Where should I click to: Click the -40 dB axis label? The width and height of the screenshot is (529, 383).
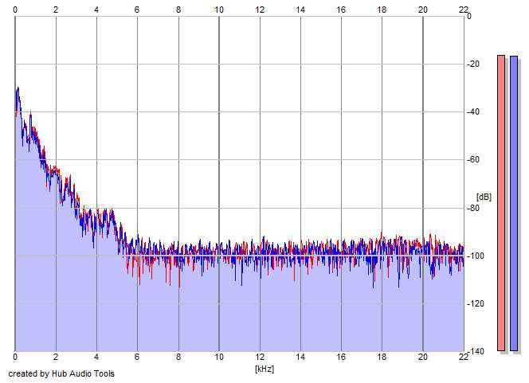(x=473, y=112)
